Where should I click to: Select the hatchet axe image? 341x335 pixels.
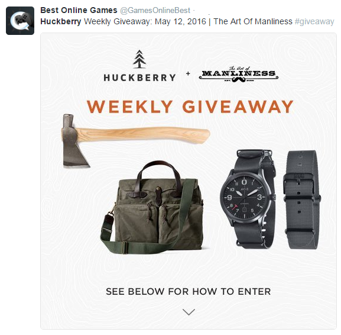[136, 141]
